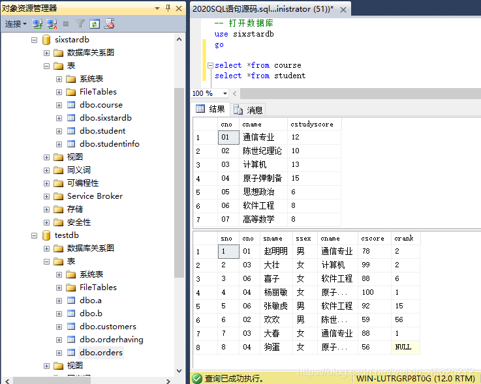Viewport: 481px width, 384px height.
Task: Click the Stop square icon
Action: click(x=66, y=24)
